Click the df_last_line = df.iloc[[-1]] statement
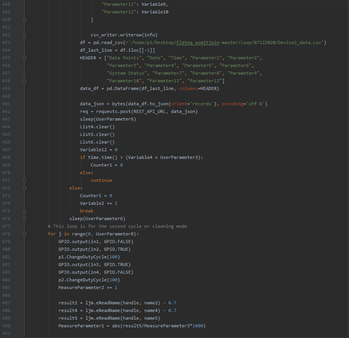This screenshot has width=349, height=338. [117, 50]
